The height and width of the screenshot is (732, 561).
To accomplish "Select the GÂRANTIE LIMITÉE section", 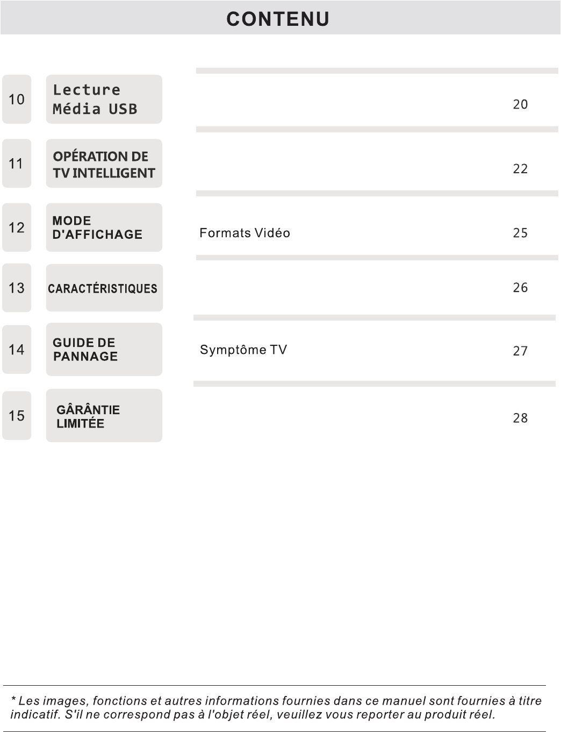I will [104, 416].
